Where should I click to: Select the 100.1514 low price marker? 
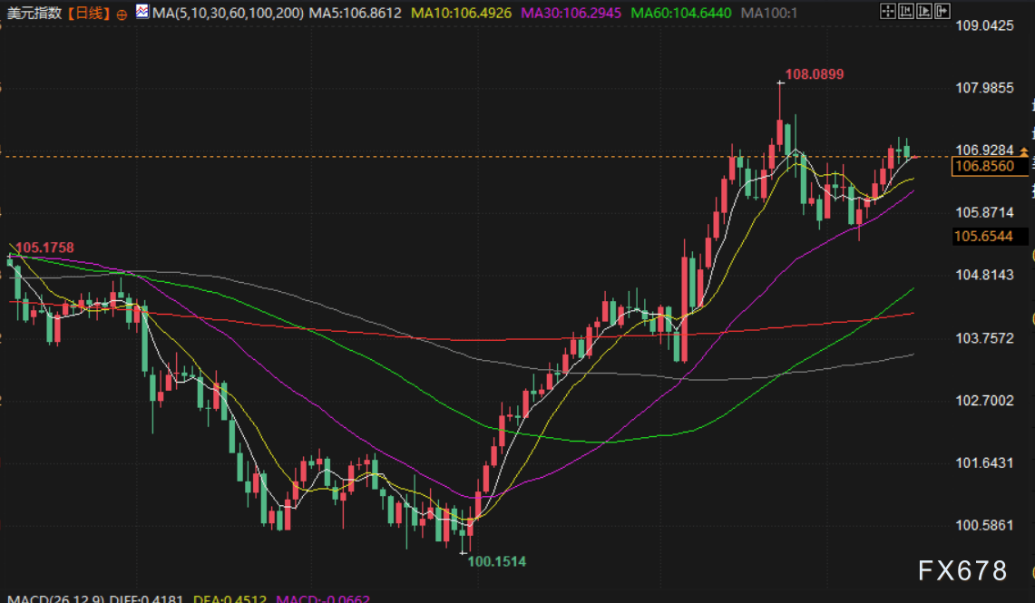click(496, 561)
